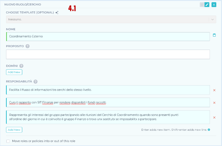The width and height of the screenshot is (222, 146).
Task: Delete the 'Cura il rapporto con SIT Finanze' item
Action: click(x=214, y=103)
